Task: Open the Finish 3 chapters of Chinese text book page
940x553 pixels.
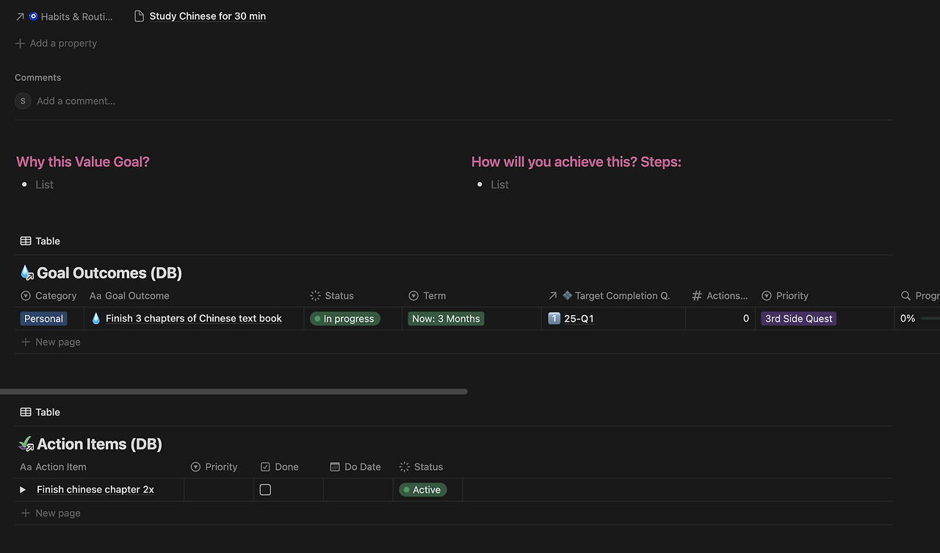Action: point(193,318)
